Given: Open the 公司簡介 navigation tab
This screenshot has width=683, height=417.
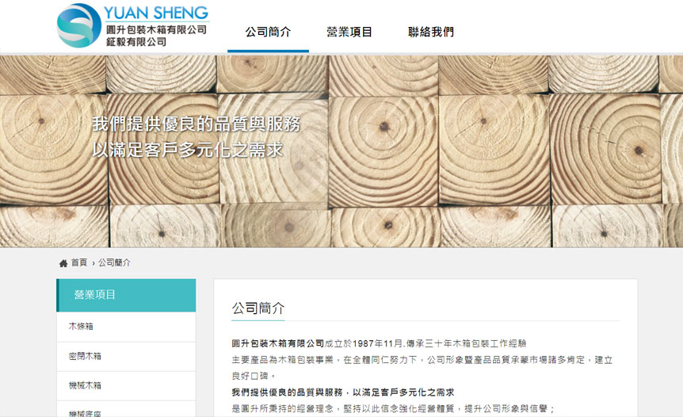Looking at the screenshot, I should (x=268, y=32).
